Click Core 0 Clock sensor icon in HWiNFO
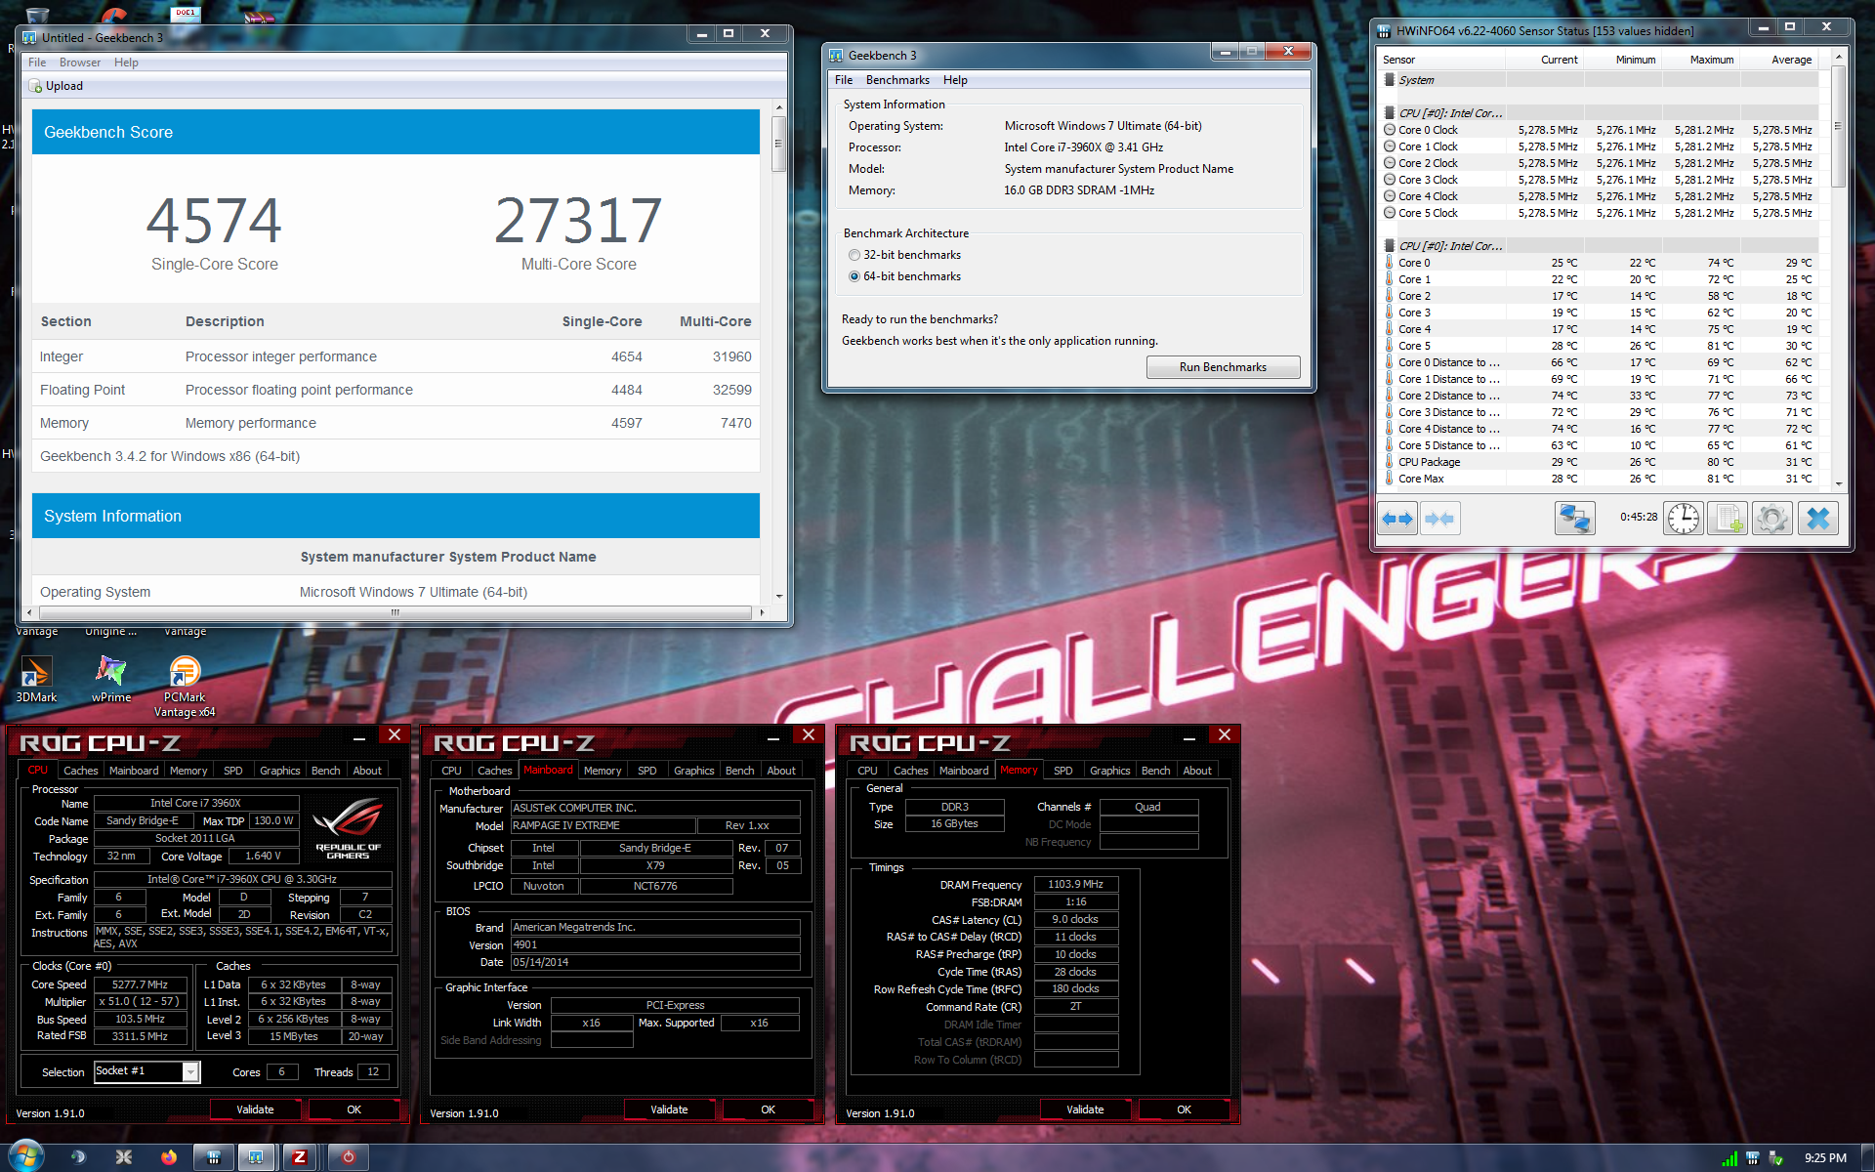1875x1172 pixels. click(x=1390, y=130)
